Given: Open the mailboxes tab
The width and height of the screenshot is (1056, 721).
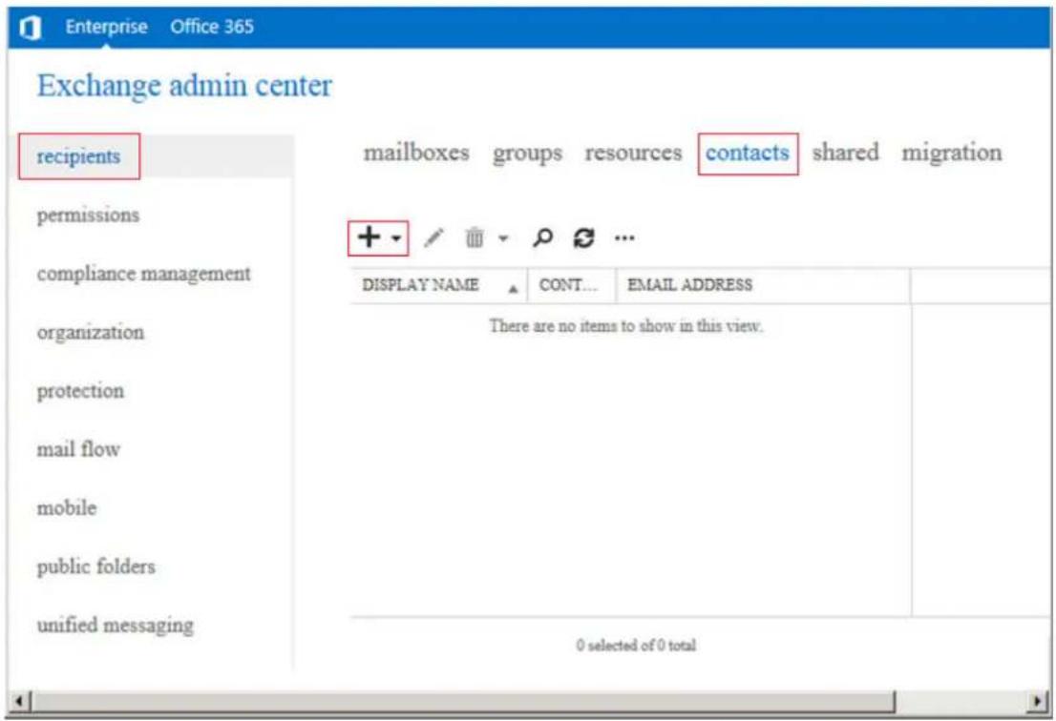Looking at the screenshot, I should (416, 153).
